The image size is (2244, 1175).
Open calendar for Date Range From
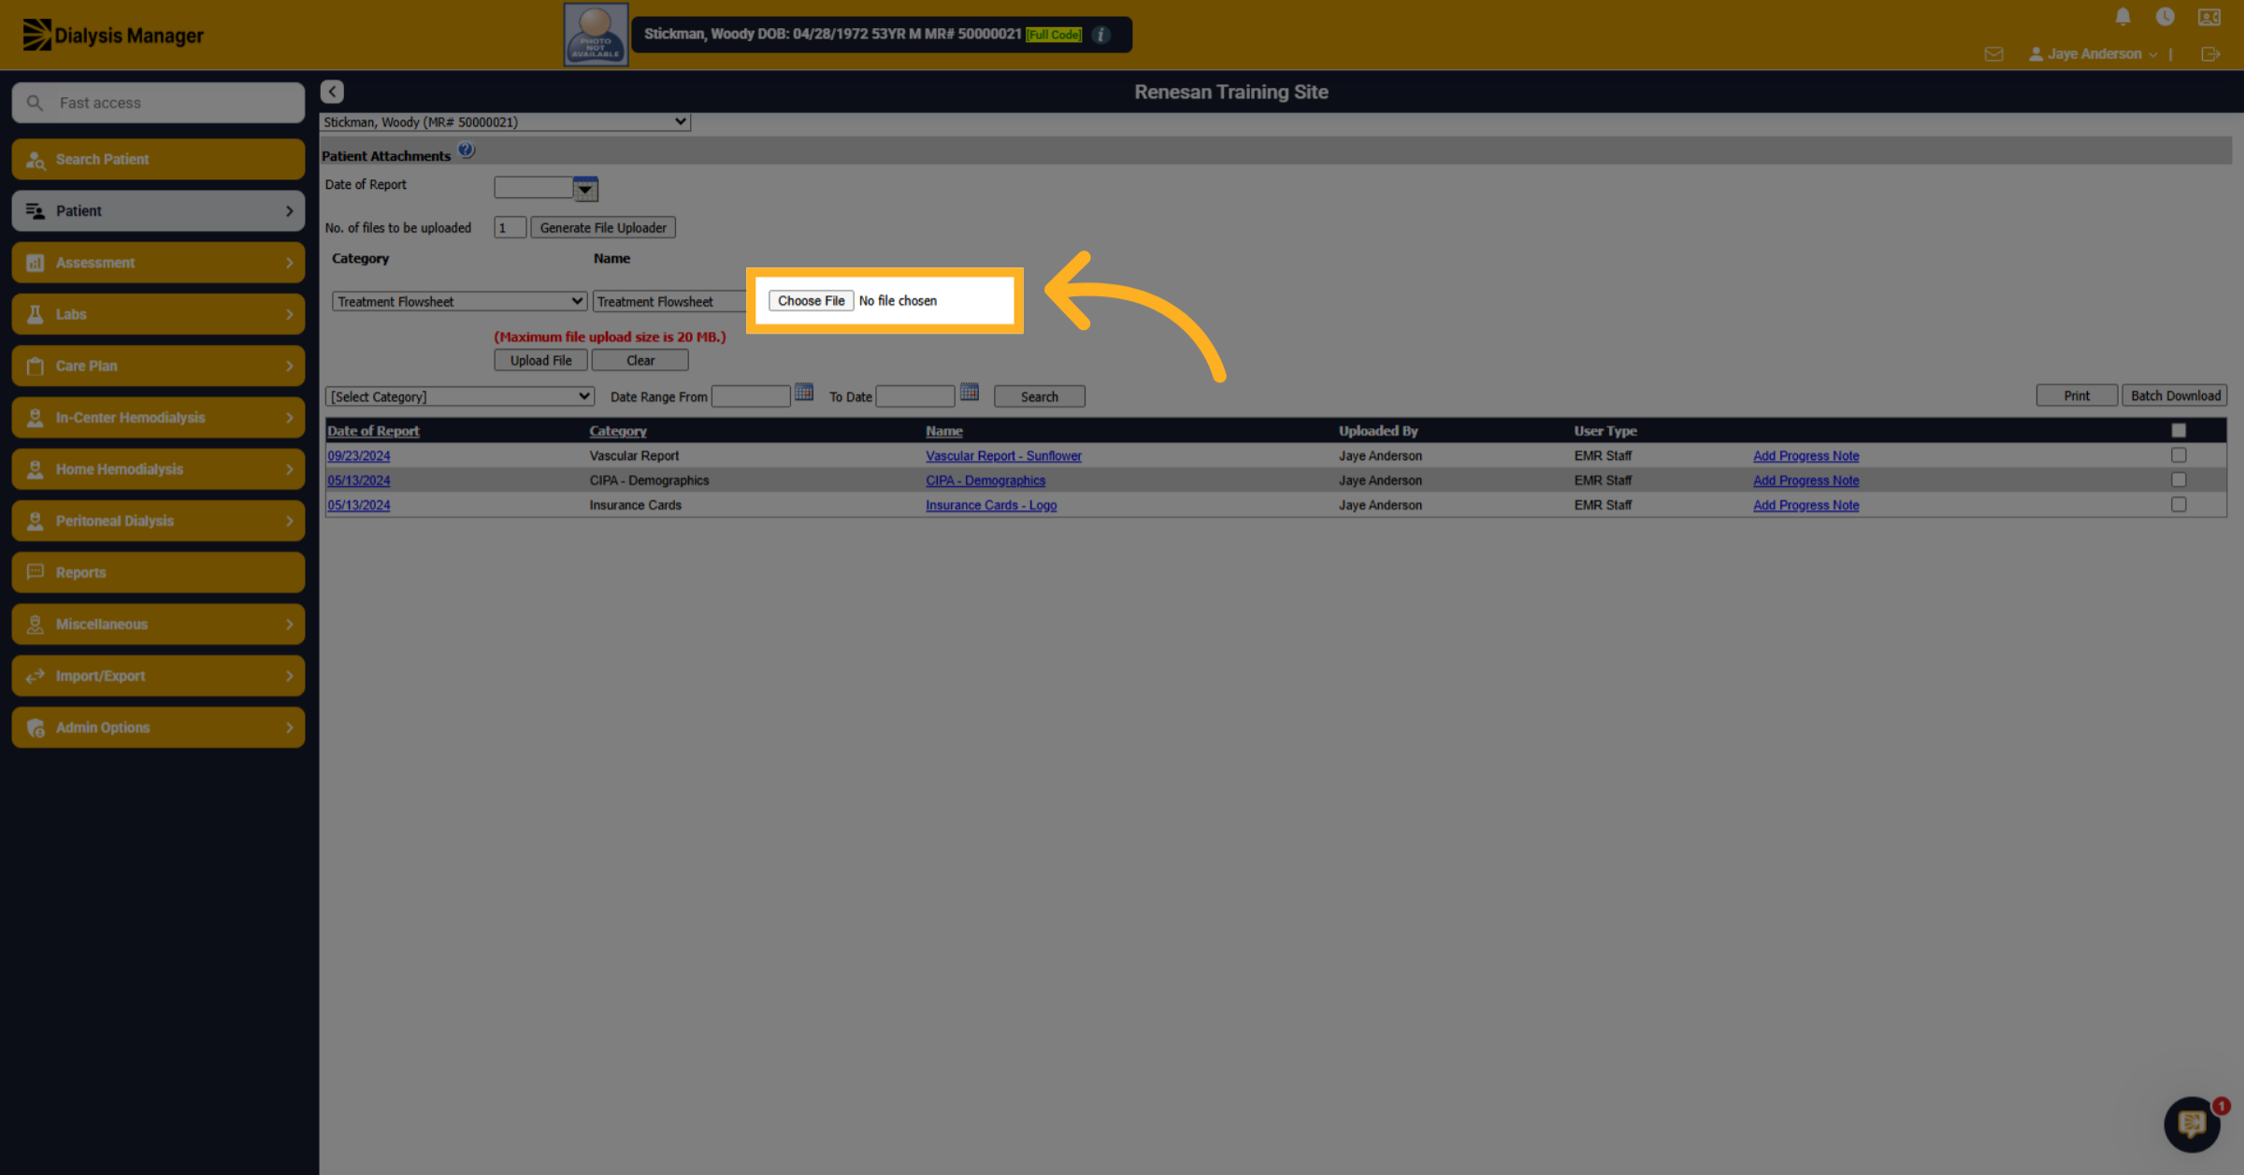(x=804, y=393)
